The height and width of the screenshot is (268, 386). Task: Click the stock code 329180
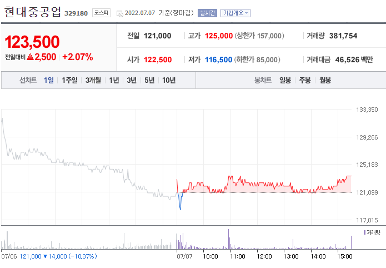(76, 13)
